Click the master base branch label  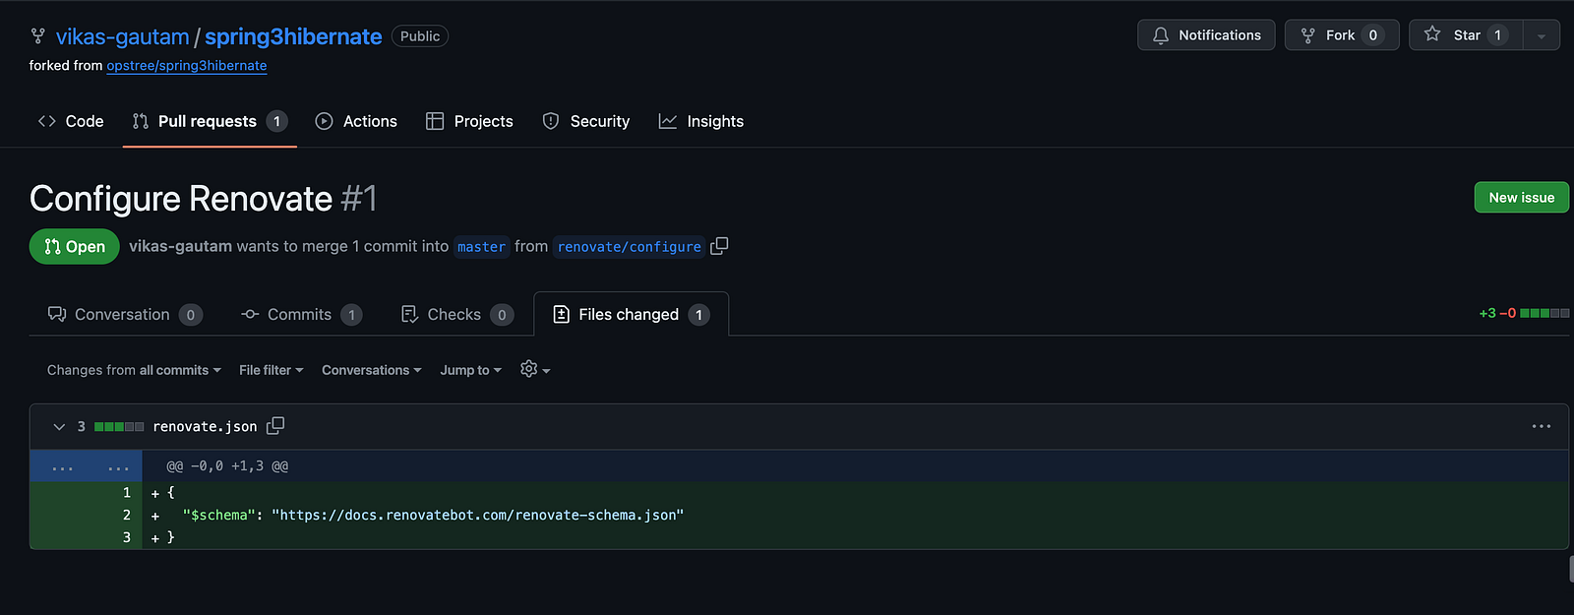481,247
